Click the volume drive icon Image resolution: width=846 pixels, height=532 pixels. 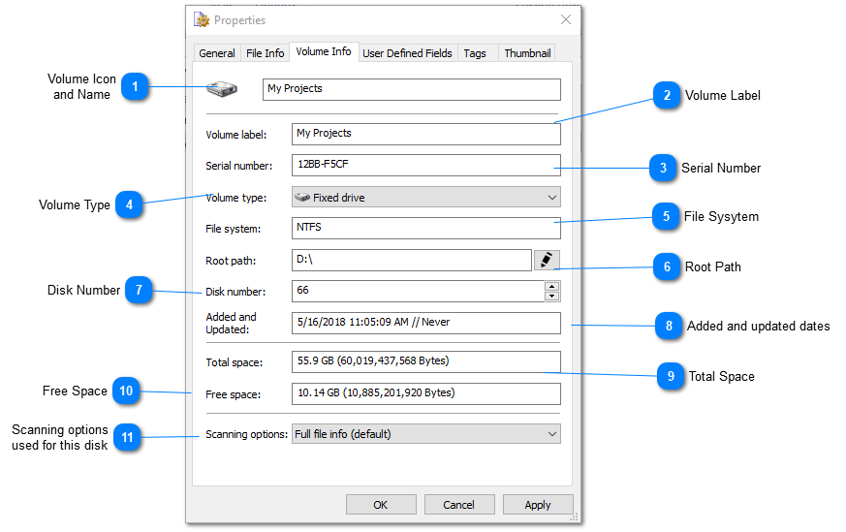[x=222, y=89]
